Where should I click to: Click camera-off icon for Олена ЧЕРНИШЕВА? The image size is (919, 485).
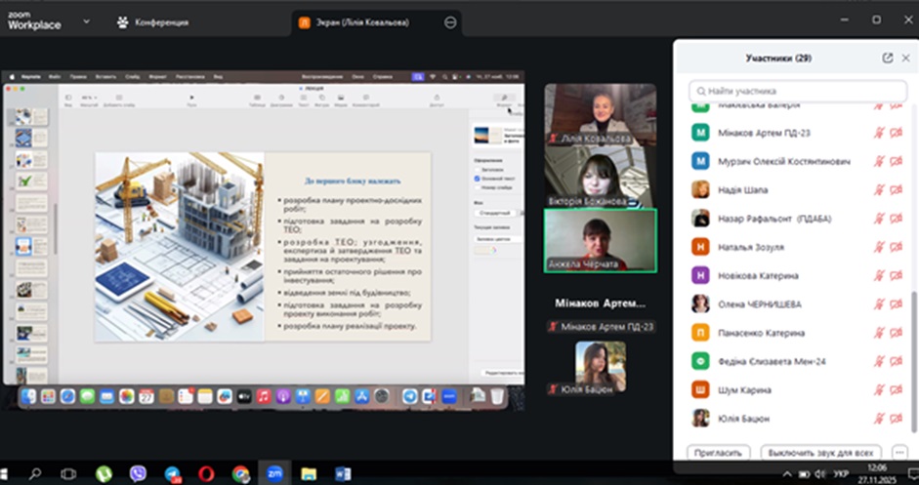pyautogui.click(x=895, y=304)
